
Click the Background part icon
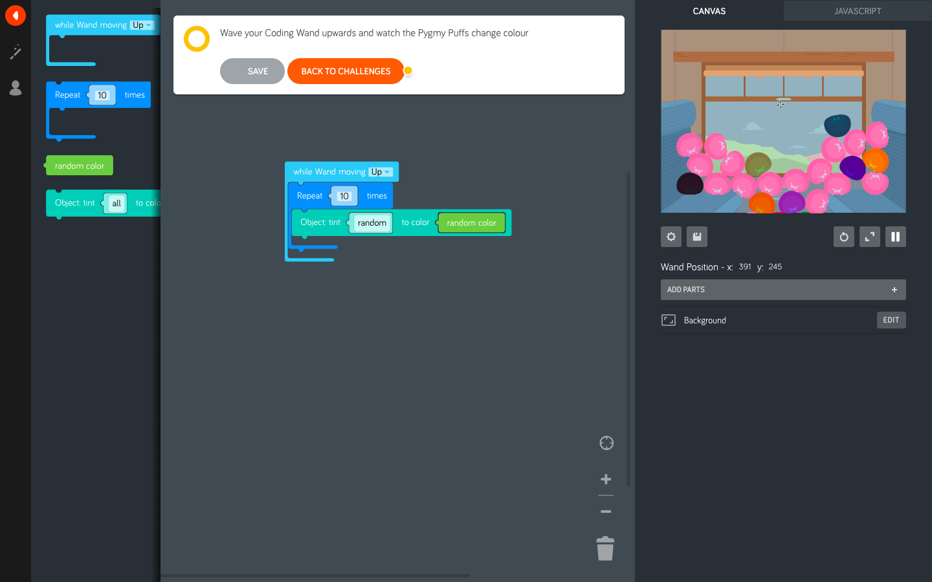tap(669, 320)
